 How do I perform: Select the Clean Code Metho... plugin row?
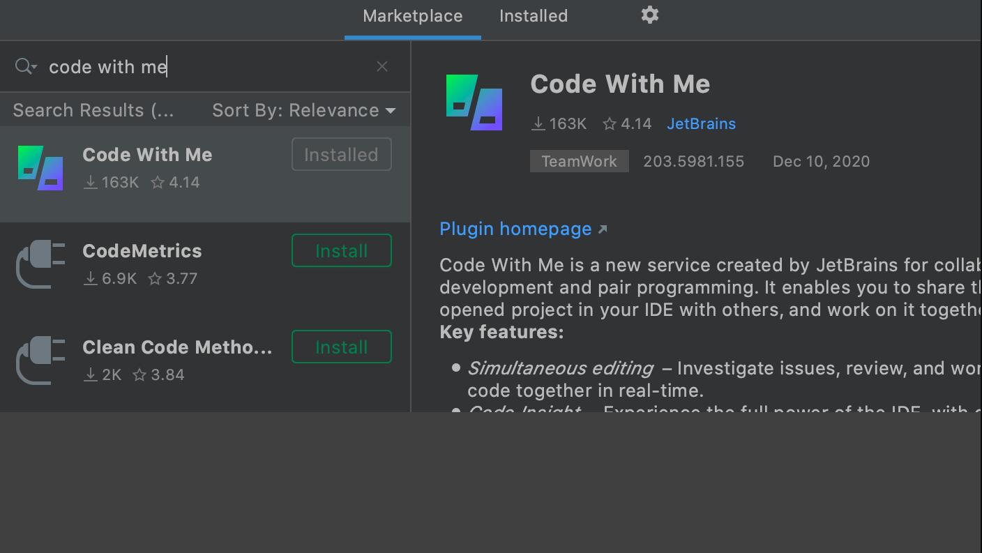pyautogui.click(x=205, y=367)
